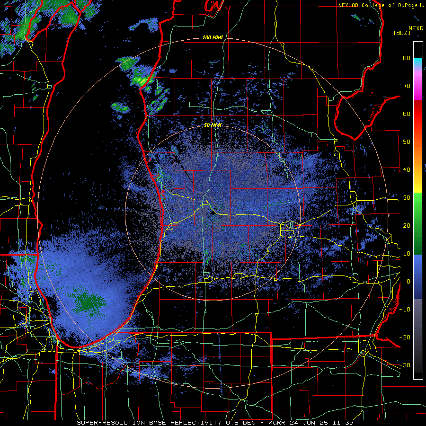Click the [dBZ] unit label
This screenshot has height=426, width=426.
pos(402,33)
